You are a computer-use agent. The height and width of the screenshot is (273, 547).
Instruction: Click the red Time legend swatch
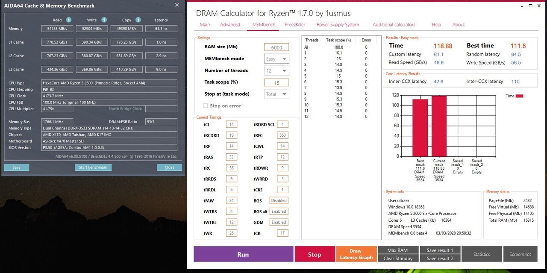click(519, 96)
